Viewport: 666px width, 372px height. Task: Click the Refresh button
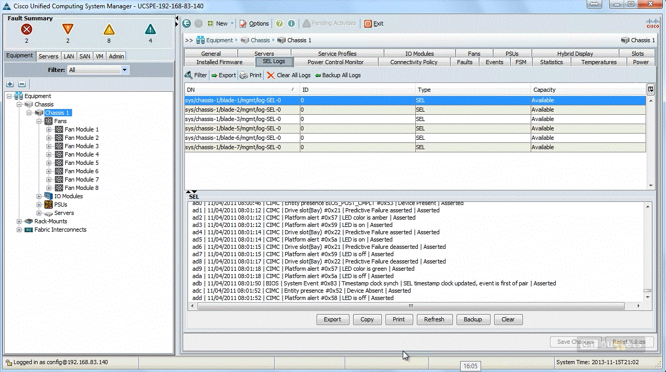pos(434,319)
